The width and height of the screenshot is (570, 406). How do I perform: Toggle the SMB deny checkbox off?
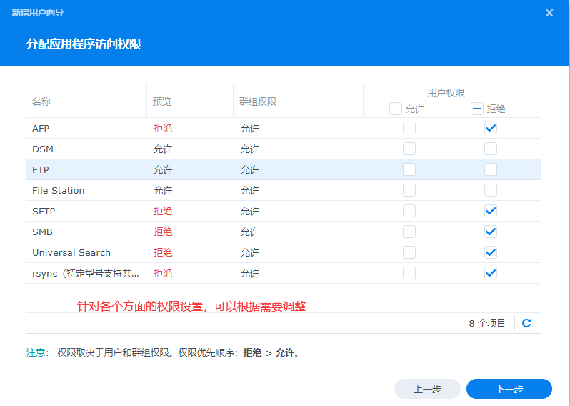pyautogui.click(x=491, y=232)
